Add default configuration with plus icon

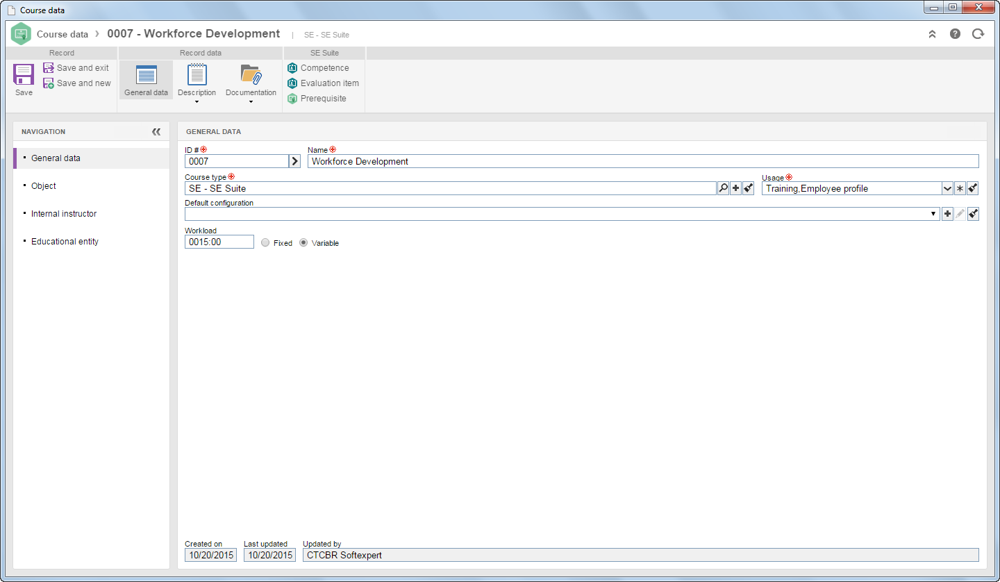(947, 214)
